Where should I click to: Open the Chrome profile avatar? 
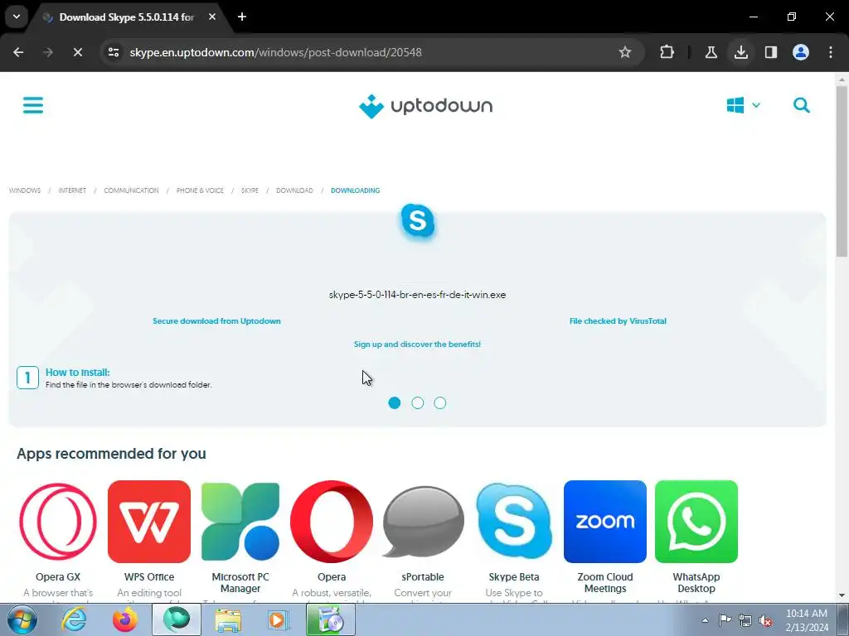pyautogui.click(x=801, y=52)
